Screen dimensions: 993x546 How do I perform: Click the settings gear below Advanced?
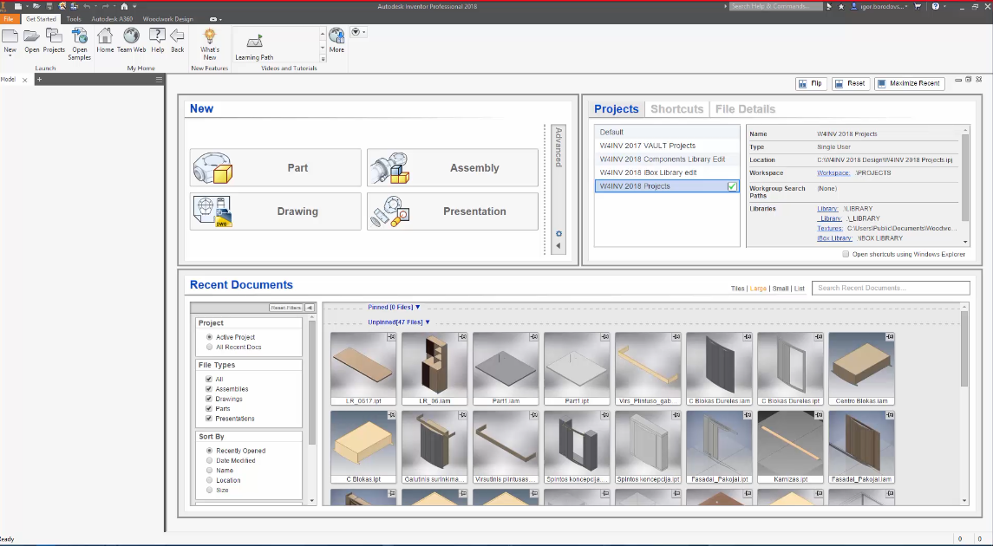pos(559,233)
